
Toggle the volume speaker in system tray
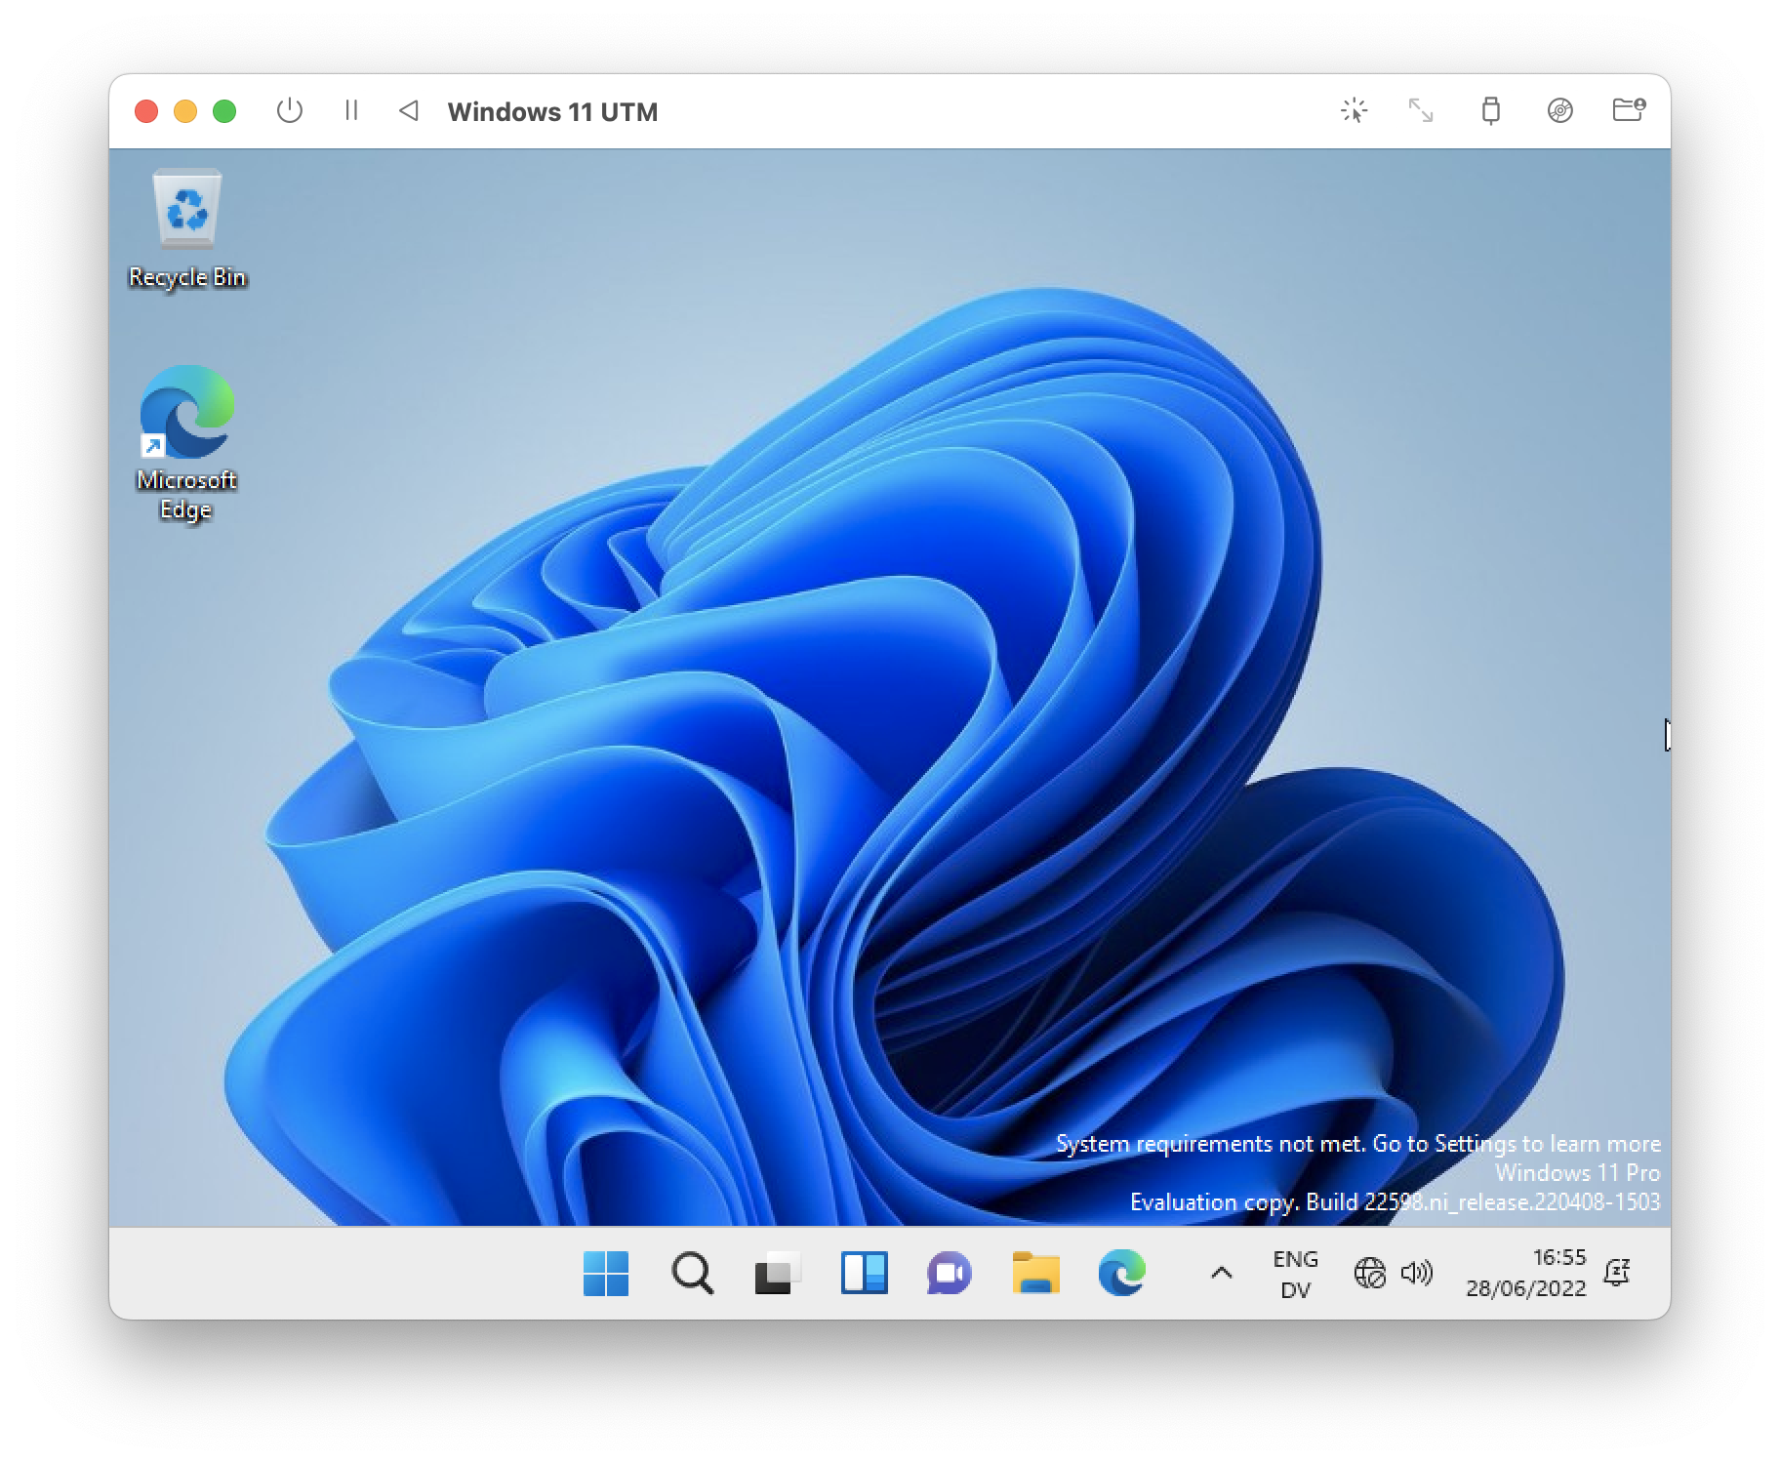1417,1272
